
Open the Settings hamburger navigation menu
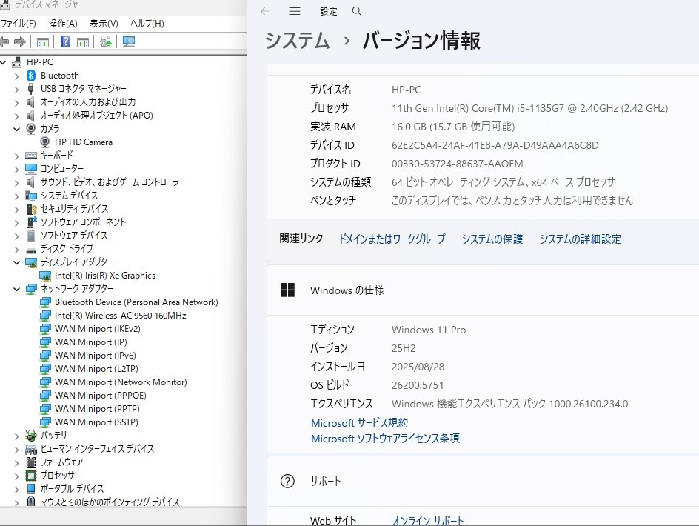[x=295, y=11]
